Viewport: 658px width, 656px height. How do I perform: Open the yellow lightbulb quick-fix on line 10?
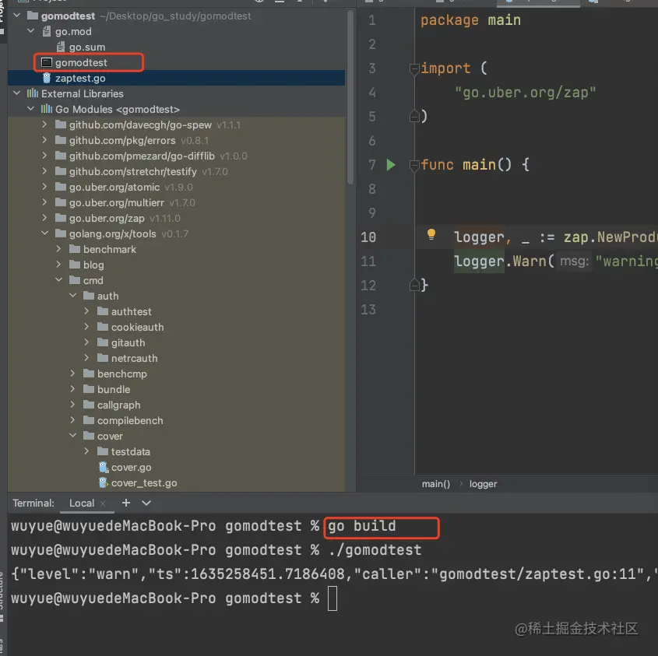(x=431, y=234)
